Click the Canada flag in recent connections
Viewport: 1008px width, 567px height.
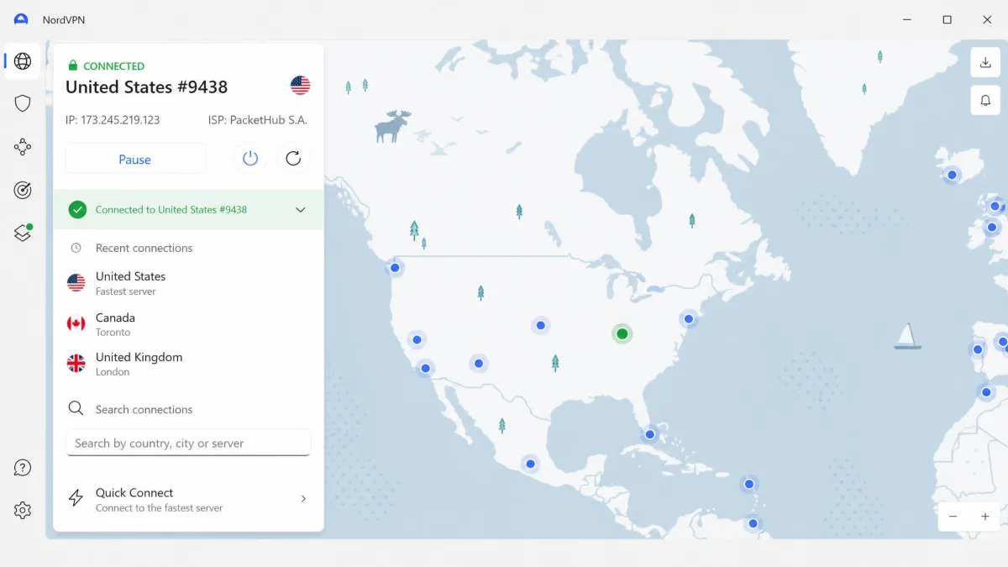[76, 323]
